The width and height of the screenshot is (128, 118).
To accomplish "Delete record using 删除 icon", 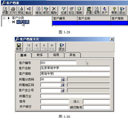I will tap(54, 11).
